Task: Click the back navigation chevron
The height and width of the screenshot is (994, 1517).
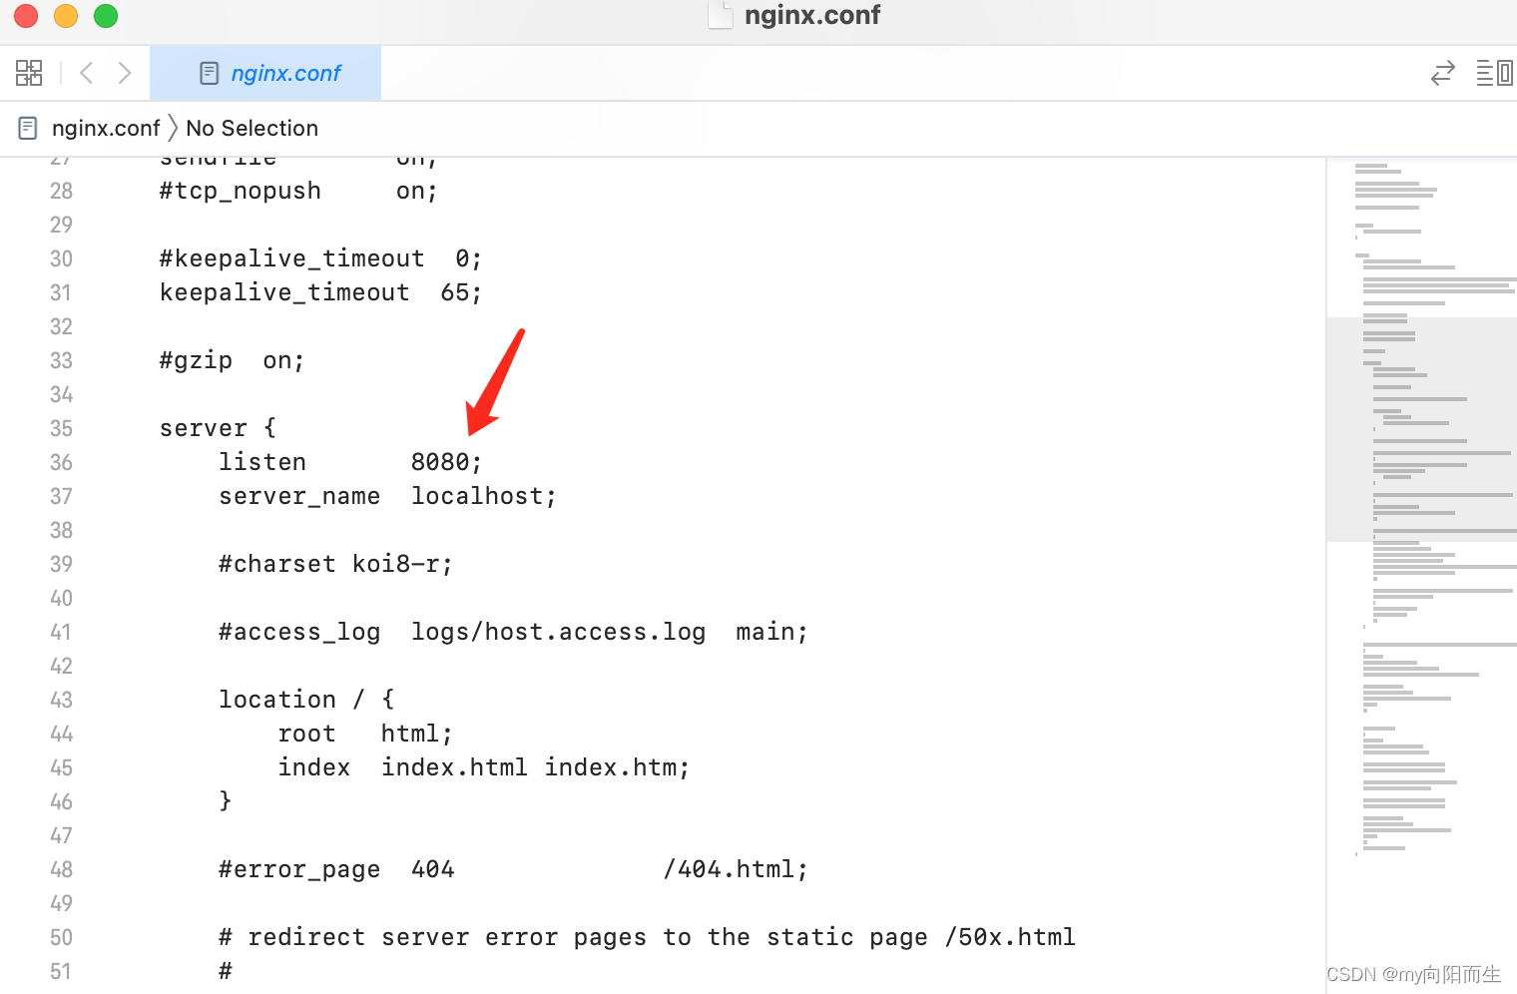Action: click(x=86, y=72)
